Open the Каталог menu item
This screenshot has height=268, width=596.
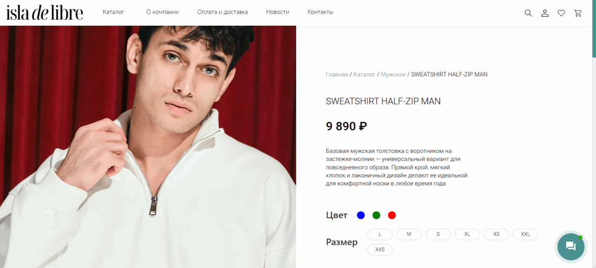tap(114, 12)
